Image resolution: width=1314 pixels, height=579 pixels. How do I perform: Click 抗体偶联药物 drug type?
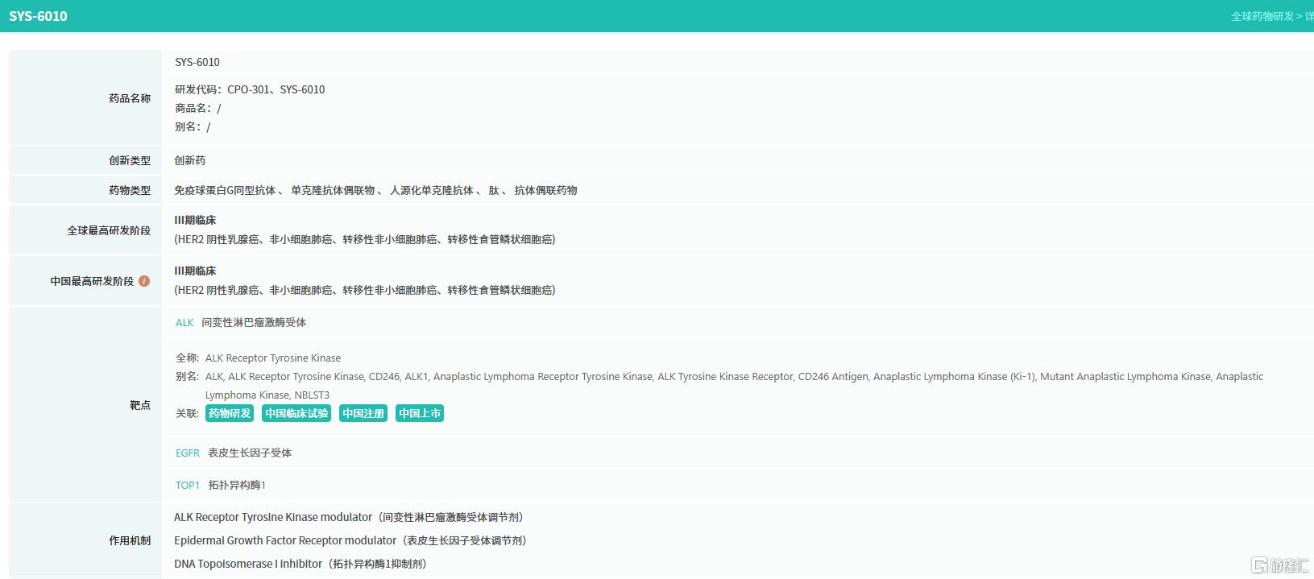(x=545, y=190)
